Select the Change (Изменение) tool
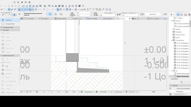The height and width of the screenshot is (107, 191). 10,70
